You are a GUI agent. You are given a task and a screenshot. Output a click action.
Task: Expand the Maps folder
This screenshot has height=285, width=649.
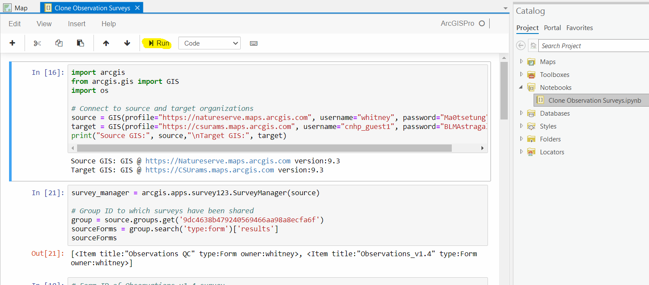(x=521, y=61)
